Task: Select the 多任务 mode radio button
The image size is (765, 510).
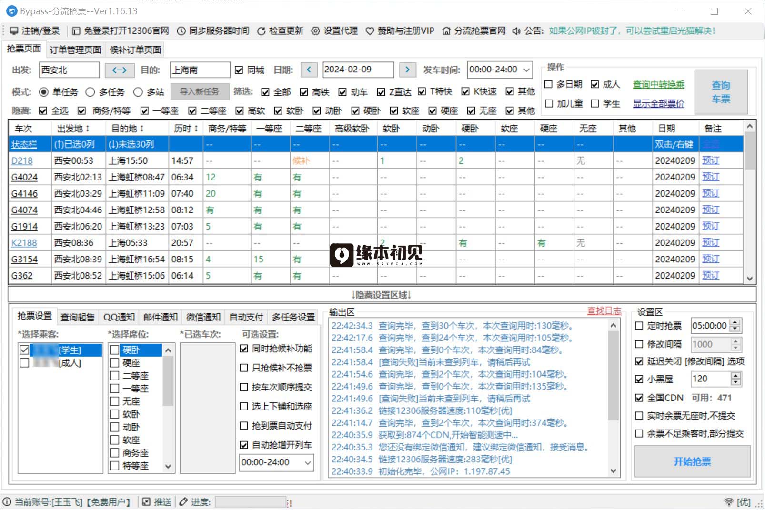Action: coord(90,92)
